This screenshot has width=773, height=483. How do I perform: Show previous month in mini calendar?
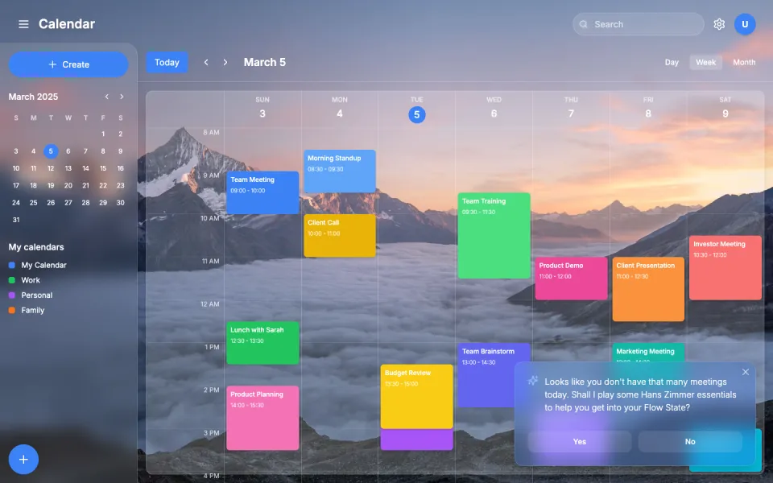[106, 97]
